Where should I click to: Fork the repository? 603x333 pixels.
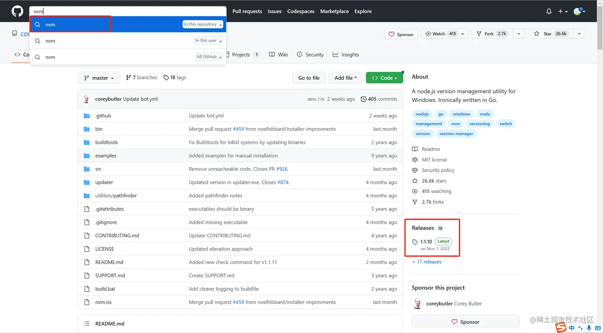pos(492,34)
